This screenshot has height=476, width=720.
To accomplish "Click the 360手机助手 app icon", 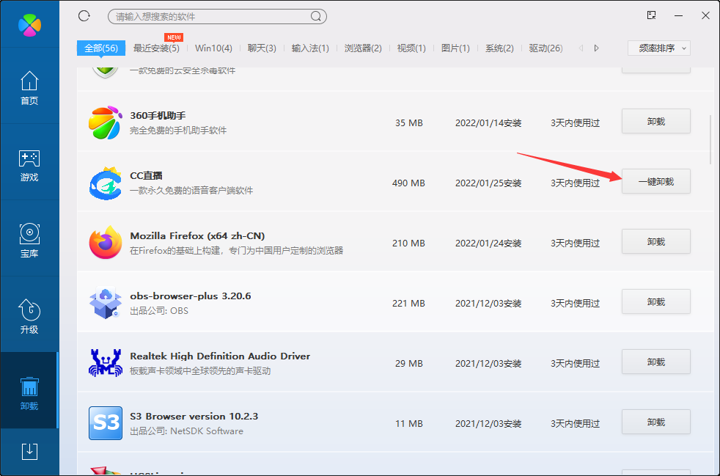I will (105, 122).
